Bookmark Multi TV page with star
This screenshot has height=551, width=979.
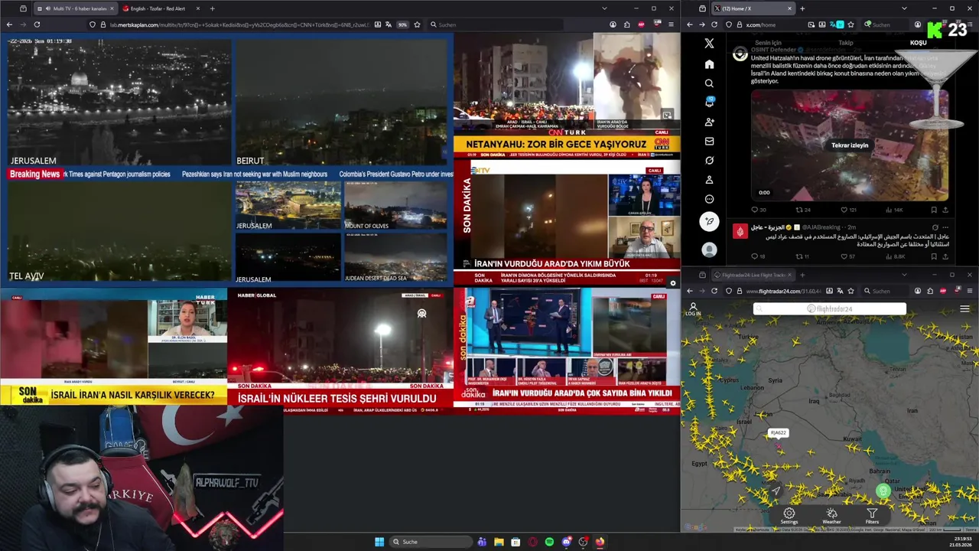coord(417,24)
